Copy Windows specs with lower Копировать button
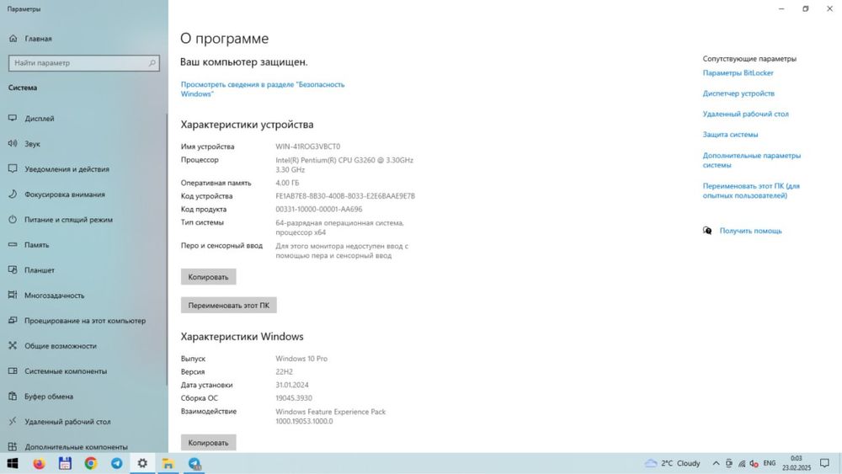Image resolution: width=842 pixels, height=474 pixels. point(208,443)
